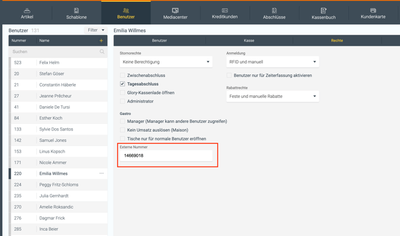
Task: Click user number 523
Action: [x=17, y=63]
